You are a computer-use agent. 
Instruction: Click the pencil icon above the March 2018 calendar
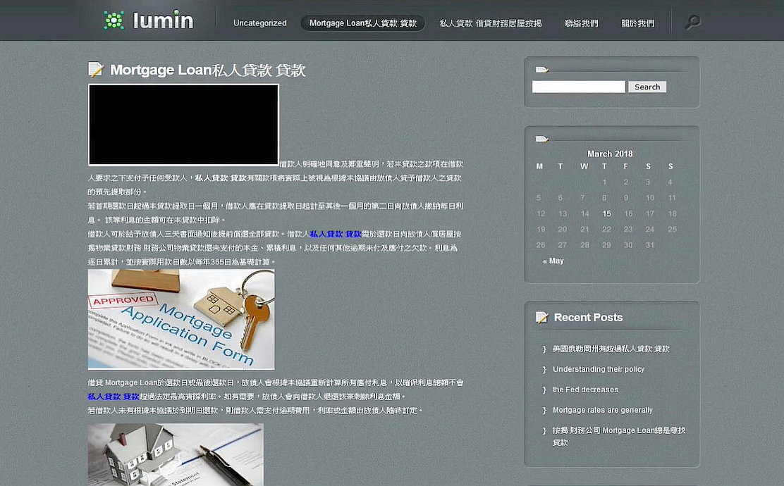click(x=541, y=137)
